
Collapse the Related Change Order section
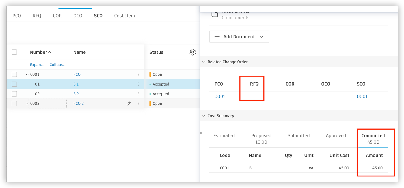tap(204, 62)
